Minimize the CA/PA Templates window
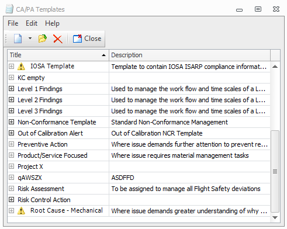This screenshot has height=229, width=287. pos(239,10)
